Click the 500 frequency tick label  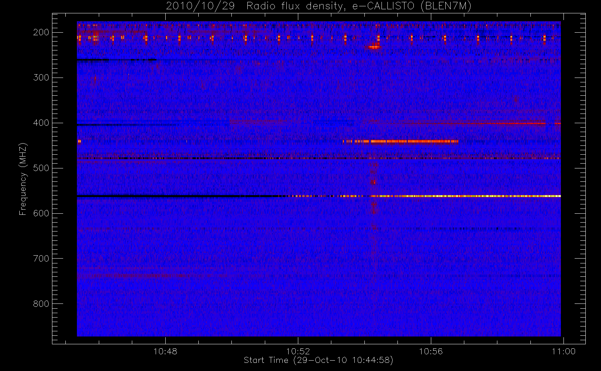[41, 168]
